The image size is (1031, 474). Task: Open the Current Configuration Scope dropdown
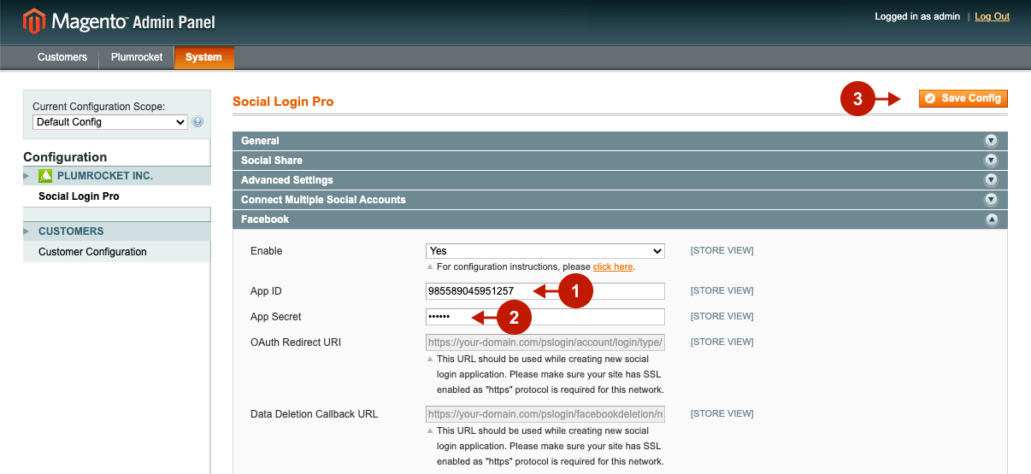110,122
